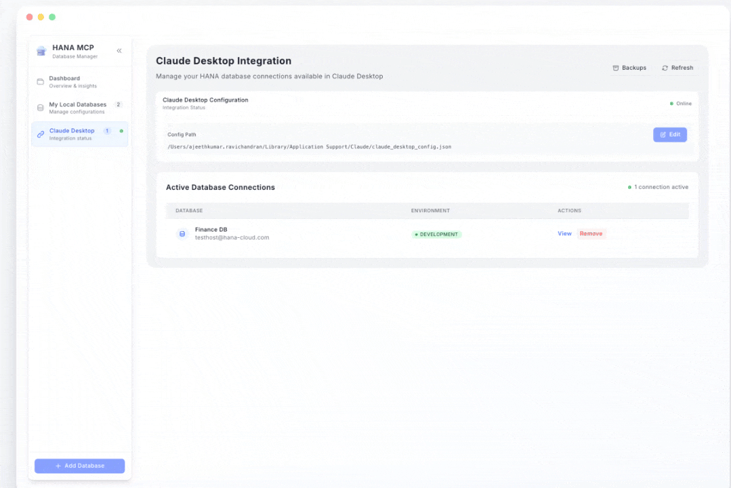Click the Dashboard folder icon
Image resolution: width=731 pixels, height=488 pixels.
(x=41, y=82)
